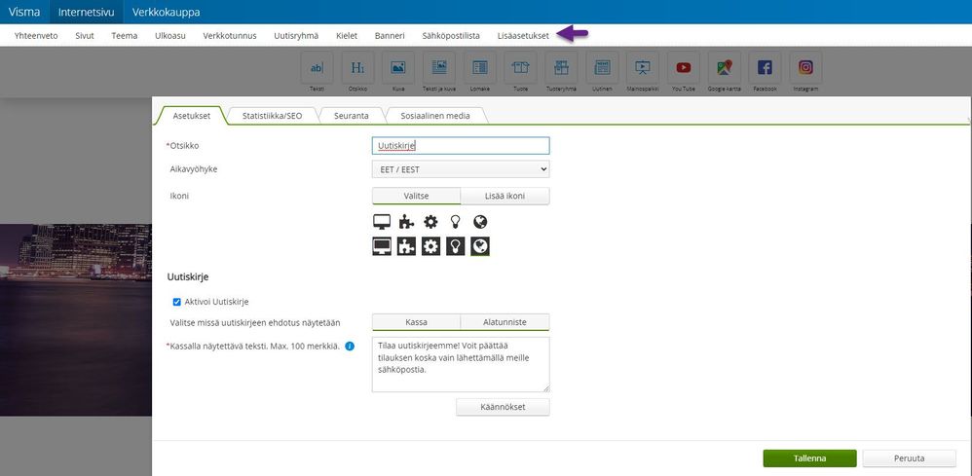Choose the filled-square puzzle piece icon
The height and width of the screenshot is (476, 972).
coord(406,246)
